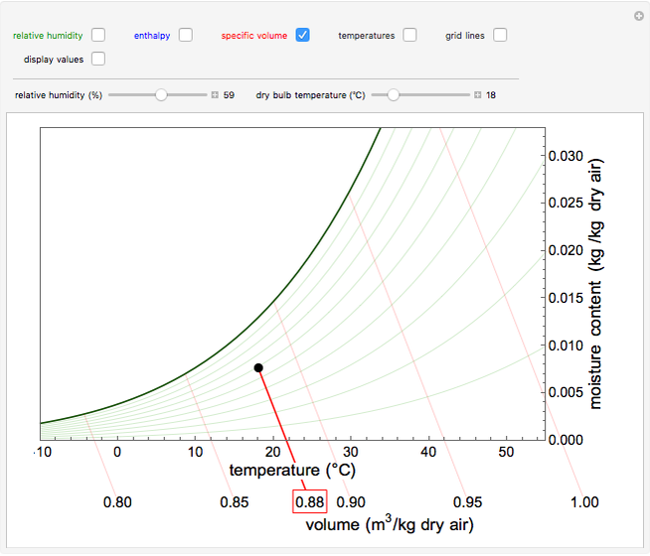Open the top-right panel options plus icon
This screenshot has width=650, height=556.
coord(638,16)
